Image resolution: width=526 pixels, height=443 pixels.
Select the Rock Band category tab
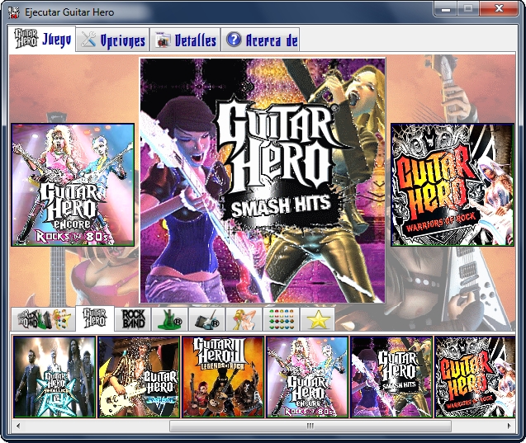(x=134, y=319)
